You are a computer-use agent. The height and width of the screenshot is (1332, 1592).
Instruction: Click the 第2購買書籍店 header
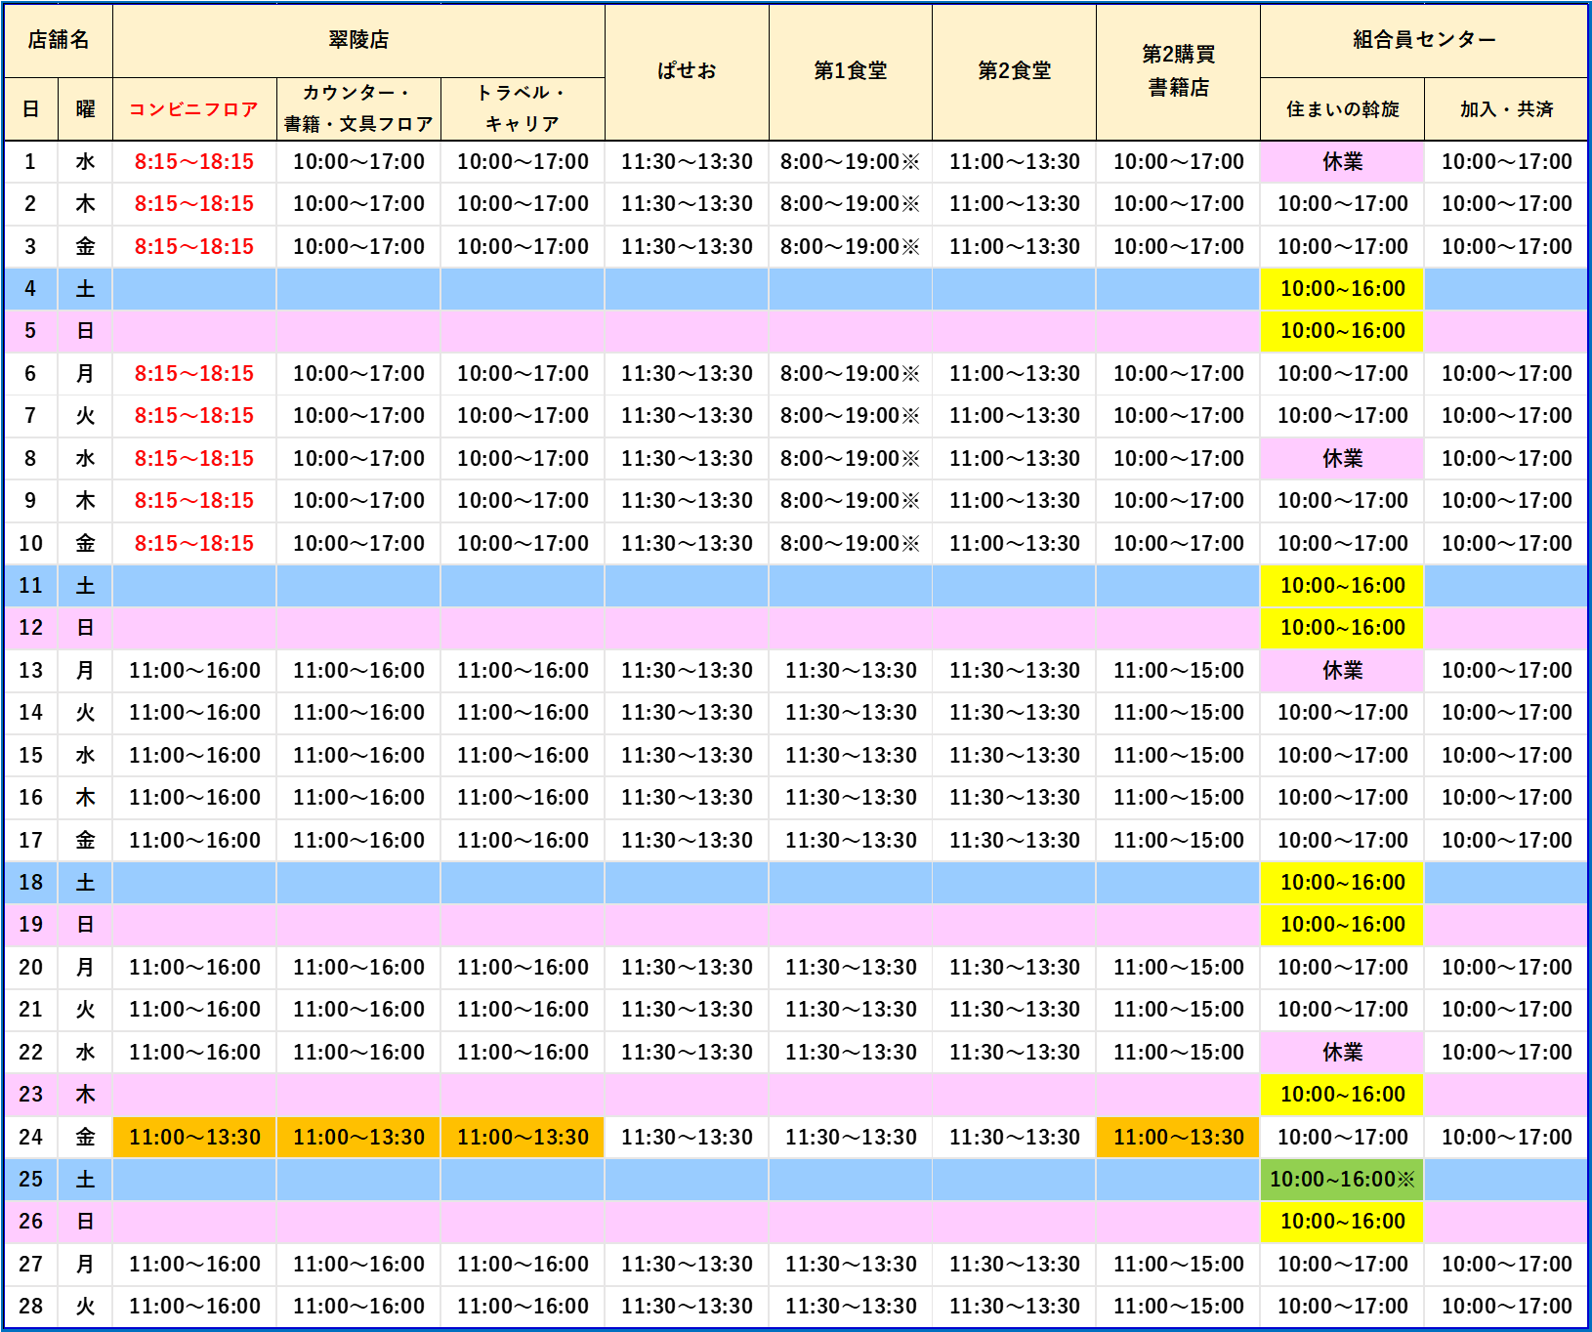1179,71
